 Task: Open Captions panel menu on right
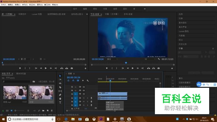213,49
